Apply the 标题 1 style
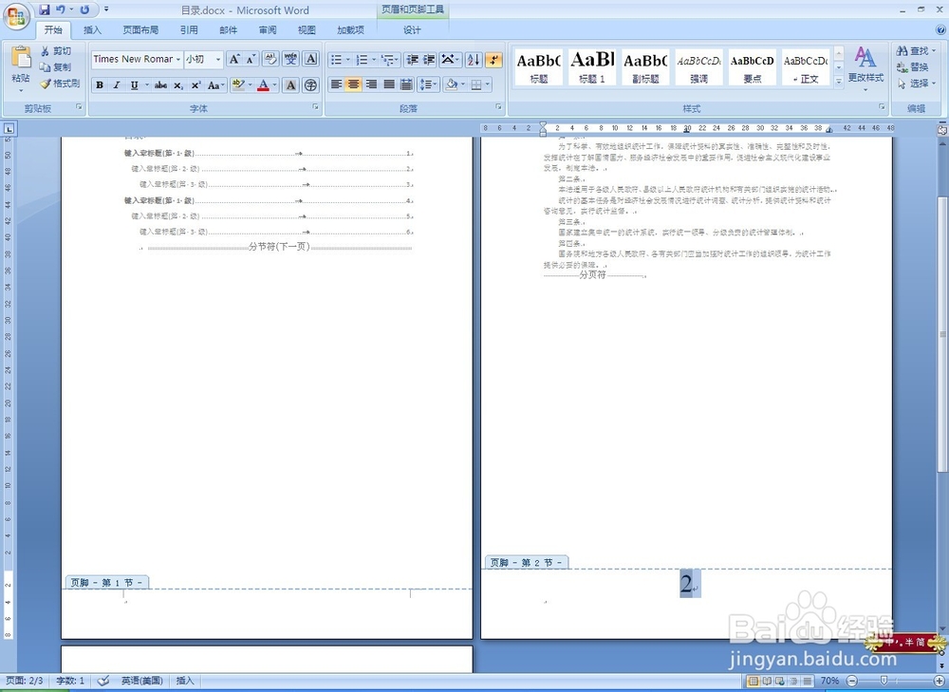Image resolution: width=949 pixels, height=692 pixels. point(592,66)
